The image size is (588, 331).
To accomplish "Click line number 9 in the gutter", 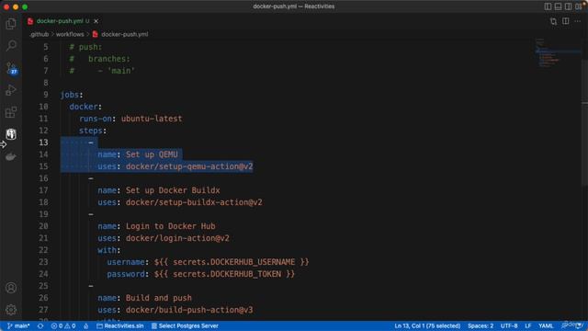I will click(x=45, y=95).
